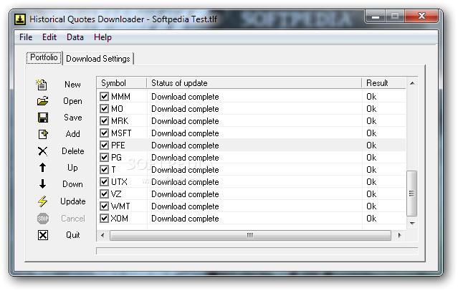Image resolution: width=458 pixels, height=291 pixels.
Task: Click the download progress bar
Action: coord(257,251)
